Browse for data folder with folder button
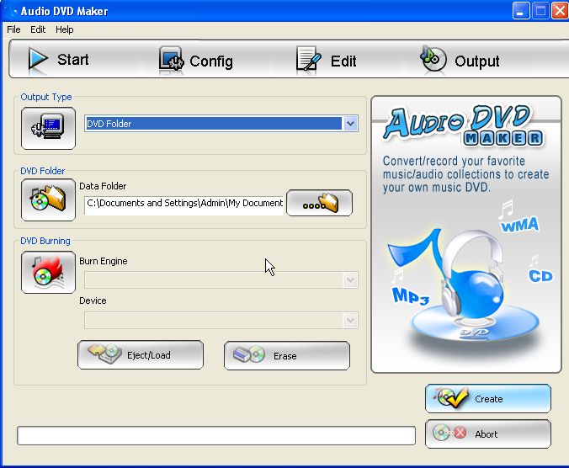Viewport: 569px width, 468px height. coord(319,203)
